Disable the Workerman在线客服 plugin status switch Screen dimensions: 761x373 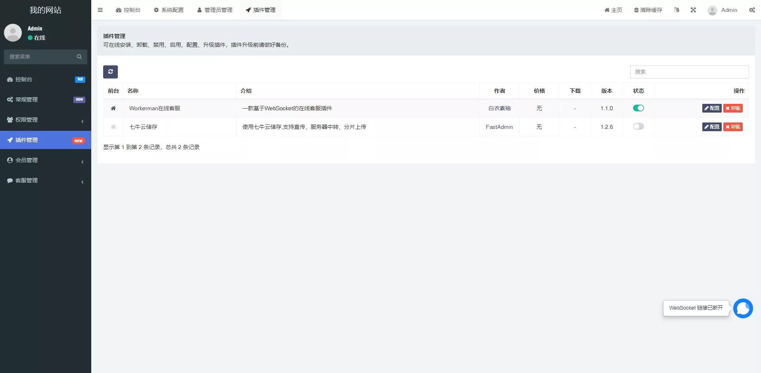tap(638, 108)
